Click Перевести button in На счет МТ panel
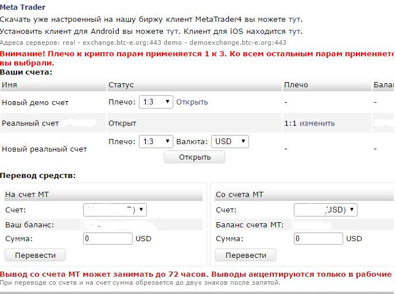 pyautogui.click(x=35, y=255)
